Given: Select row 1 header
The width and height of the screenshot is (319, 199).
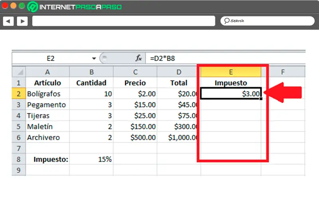Looking at the screenshot, I should [19, 83].
